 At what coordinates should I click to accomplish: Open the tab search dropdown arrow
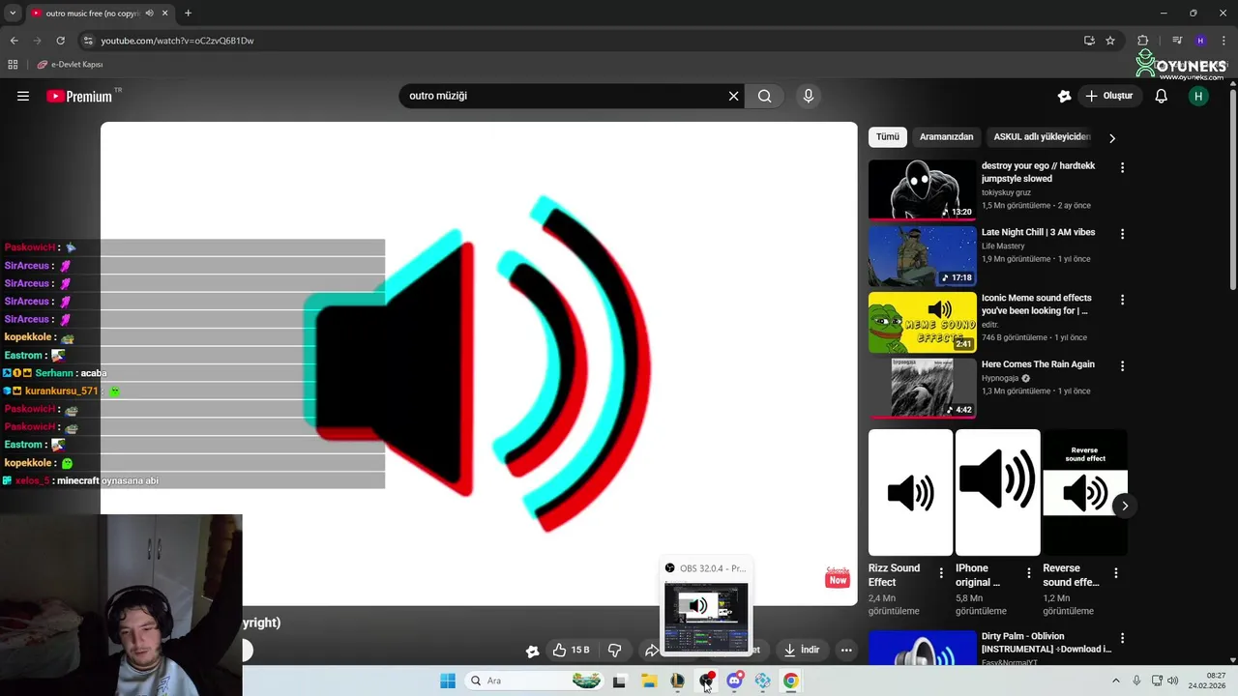(x=13, y=14)
